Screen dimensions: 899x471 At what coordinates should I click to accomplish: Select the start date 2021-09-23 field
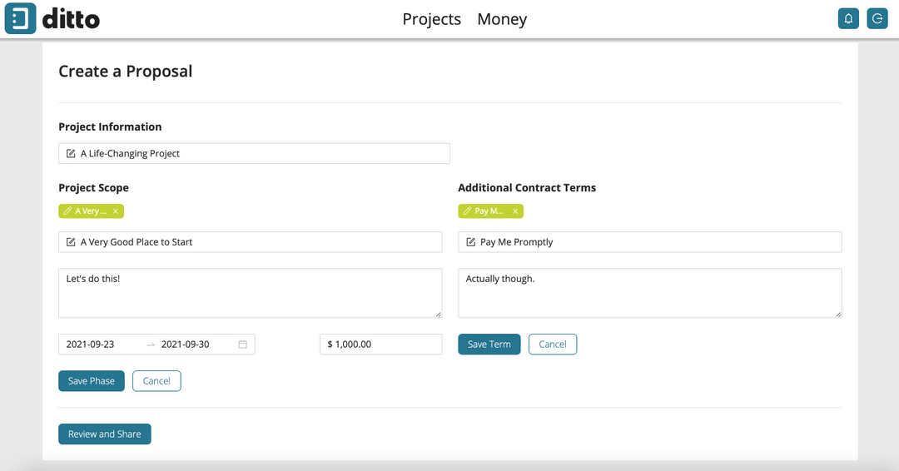tap(91, 345)
